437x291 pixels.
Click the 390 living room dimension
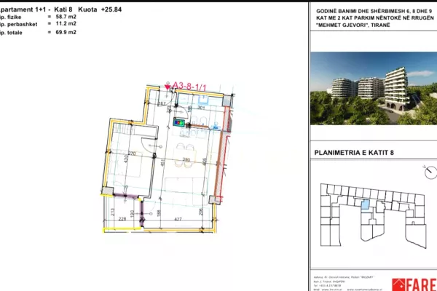186,159
